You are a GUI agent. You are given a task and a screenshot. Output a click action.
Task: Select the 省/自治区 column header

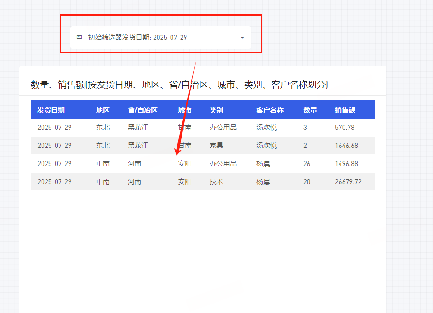point(142,110)
